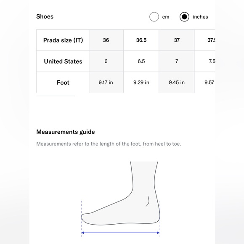
Task: Click the blue heel-to-toe measurement arrow
Action: coord(121,233)
